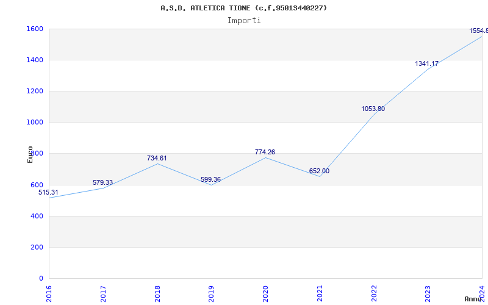
Task: Click the x-axis year 2022
Action: 374,294
